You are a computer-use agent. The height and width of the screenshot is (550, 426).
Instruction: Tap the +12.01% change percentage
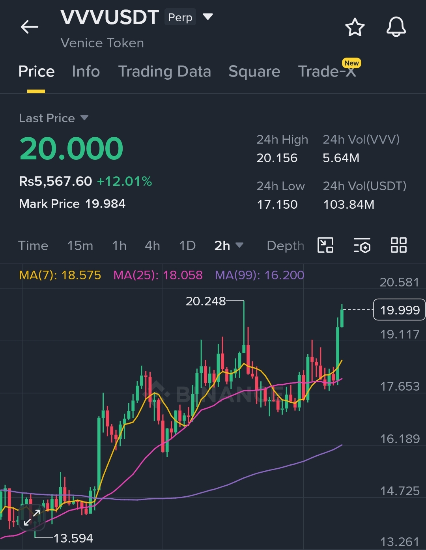124,181
